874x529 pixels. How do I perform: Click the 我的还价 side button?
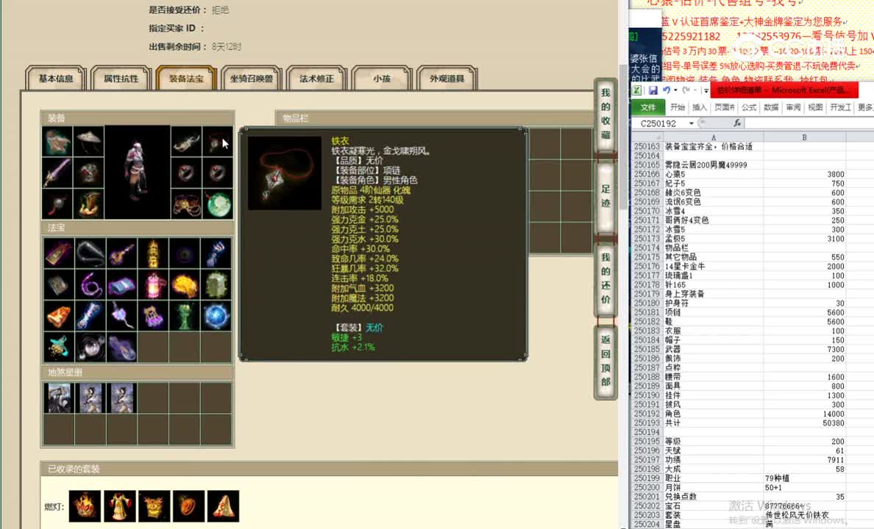(605, 279)
